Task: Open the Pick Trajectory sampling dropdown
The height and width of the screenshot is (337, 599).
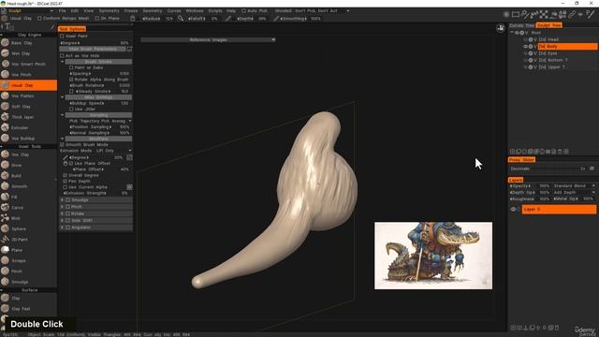Action: click(x=100, y=121)
